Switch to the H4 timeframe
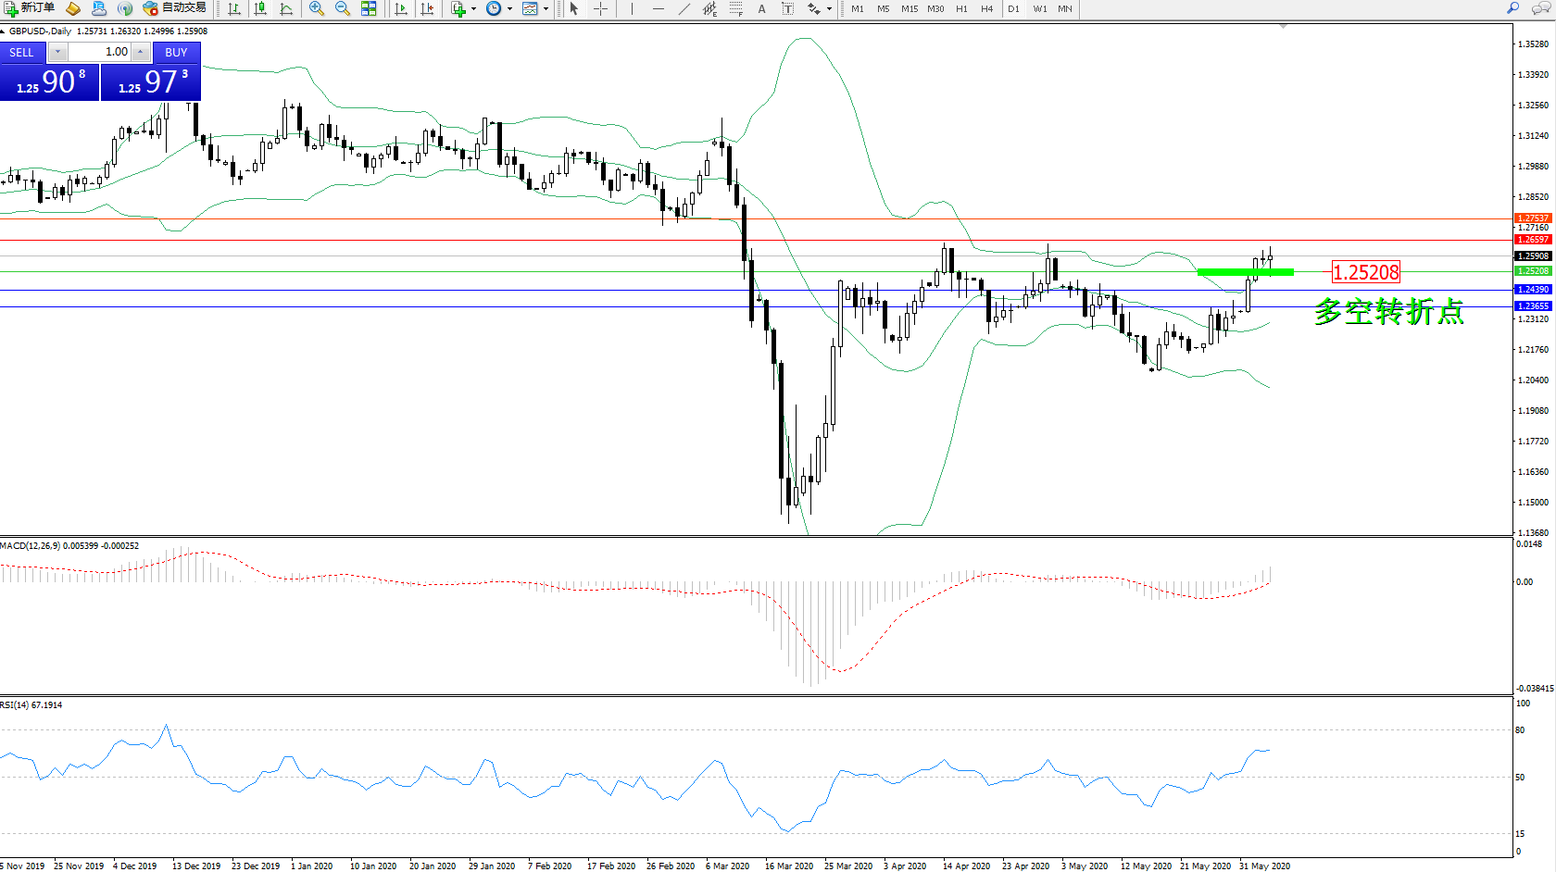 coord(987,8)
